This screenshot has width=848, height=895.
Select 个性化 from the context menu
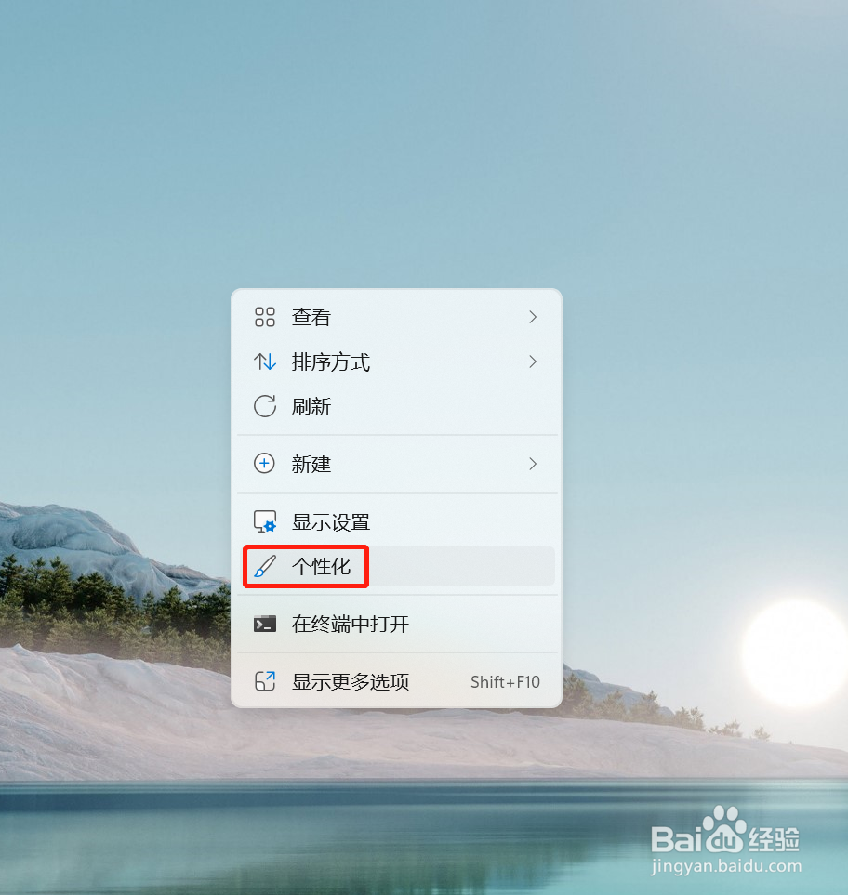pos(396,566)
